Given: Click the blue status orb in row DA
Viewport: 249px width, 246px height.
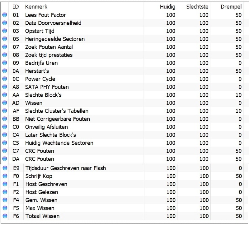Looking at the screenshot, I should (x=5, y=159).
